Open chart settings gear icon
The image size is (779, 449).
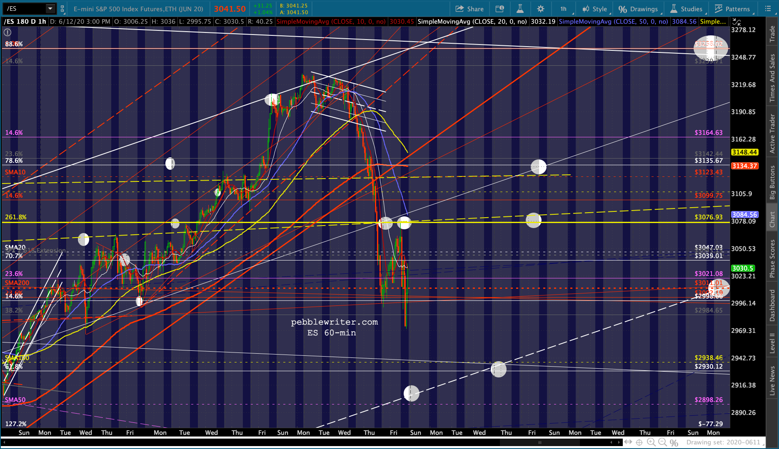click(541, 9)
